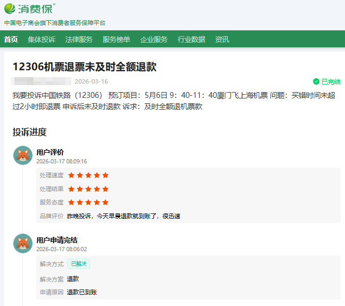Open the 集体投诉 navigation item
The width and height of the screenshot is (345, 306).
coord(42,39)
